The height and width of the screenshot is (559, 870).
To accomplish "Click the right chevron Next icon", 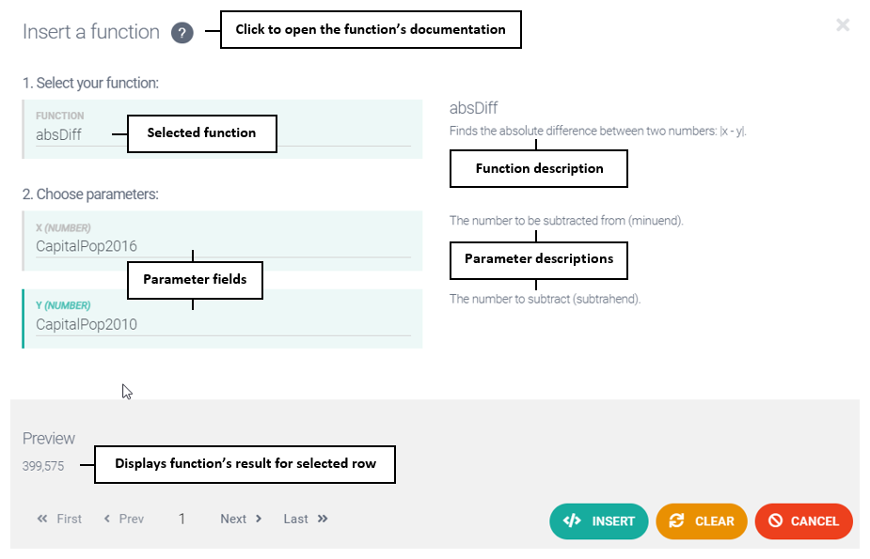I will click(x=259, y=519).
